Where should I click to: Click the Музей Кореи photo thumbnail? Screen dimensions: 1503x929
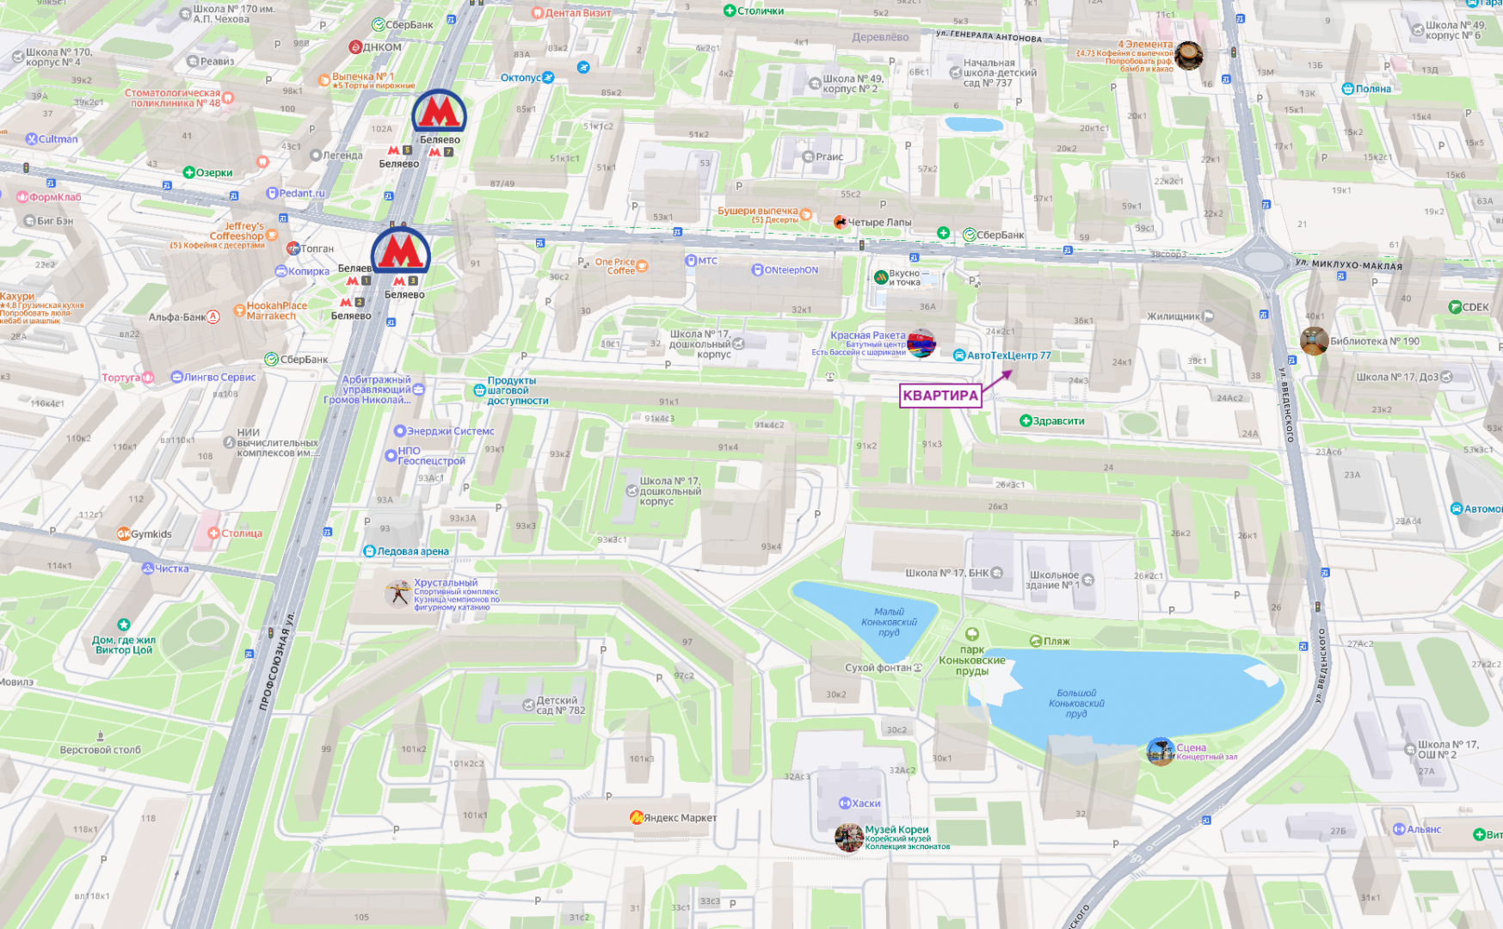(x=848, y=837)
